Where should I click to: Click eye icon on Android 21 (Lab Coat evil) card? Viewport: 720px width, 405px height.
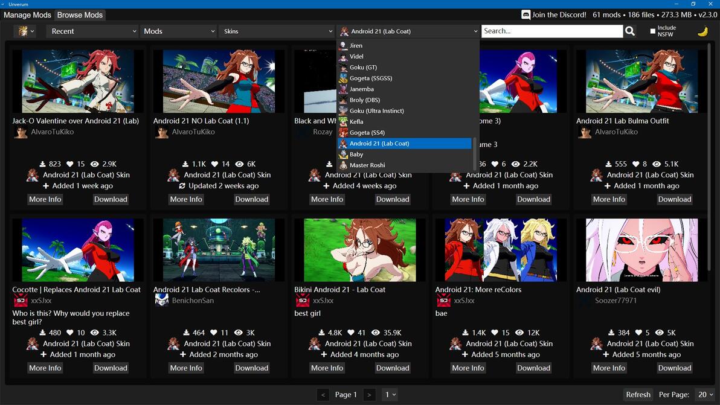click(660, 333)
